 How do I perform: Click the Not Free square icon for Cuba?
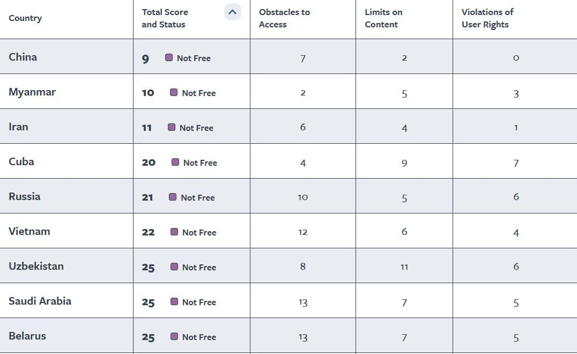[175, 163]
